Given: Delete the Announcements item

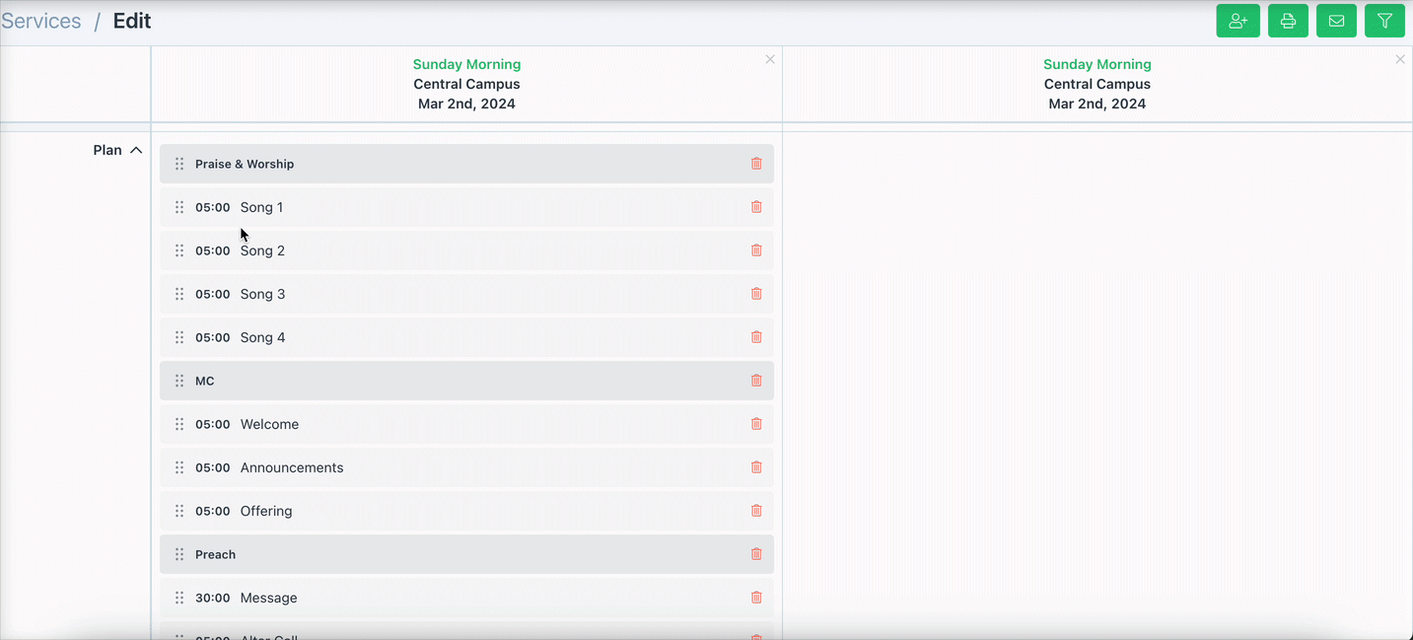Looking at the screenshot, I should coord(756,467).
